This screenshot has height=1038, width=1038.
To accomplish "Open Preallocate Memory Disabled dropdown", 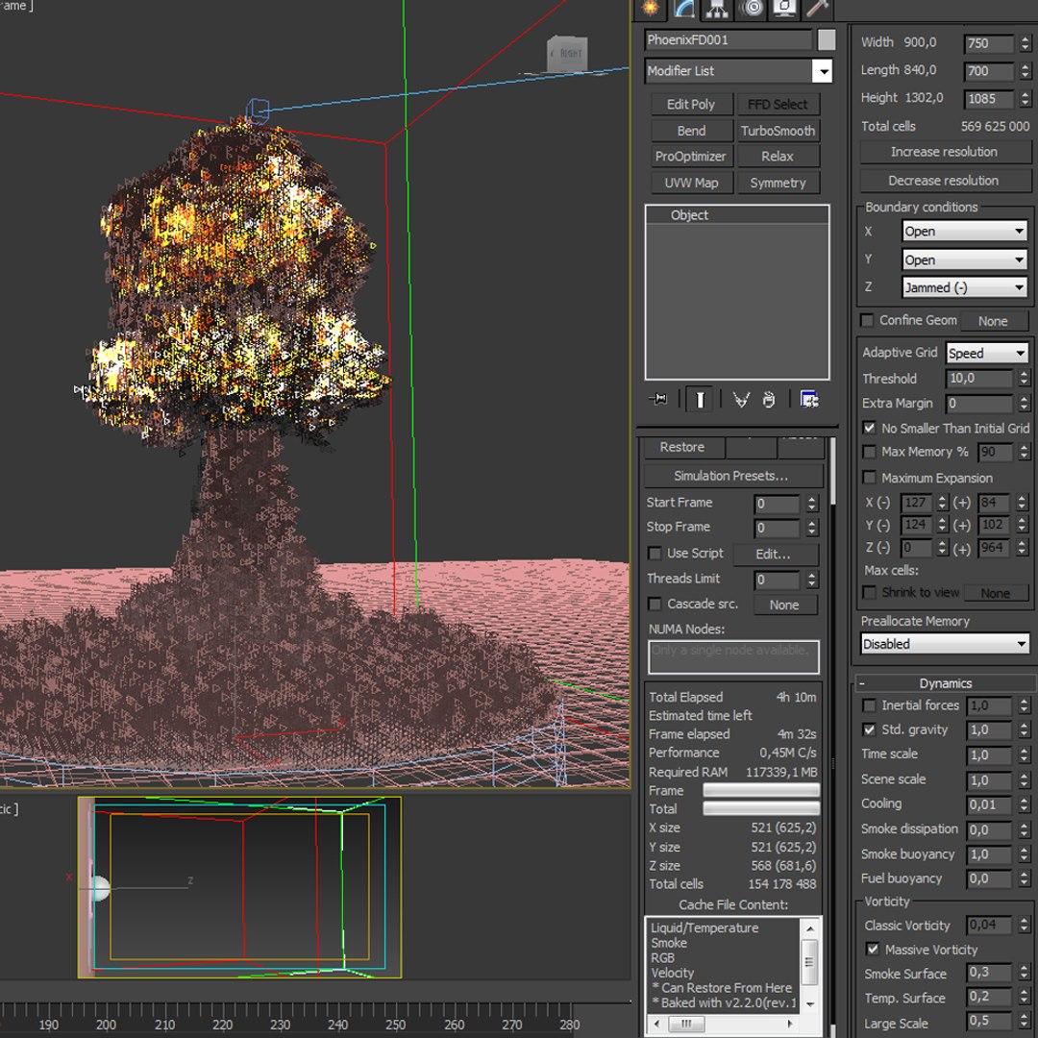I will pyautogui.click(x=944, y=643).
